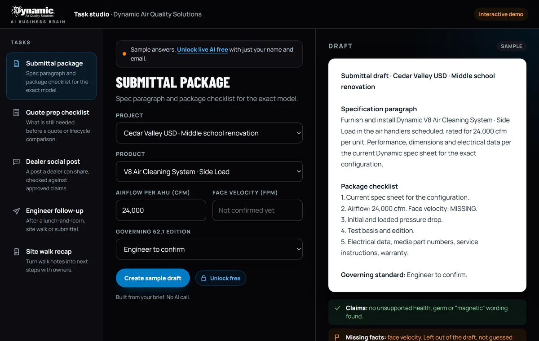539x341 pixels.
Task: Click the Quote prep checklist list icon
Action: coord(17,113)
